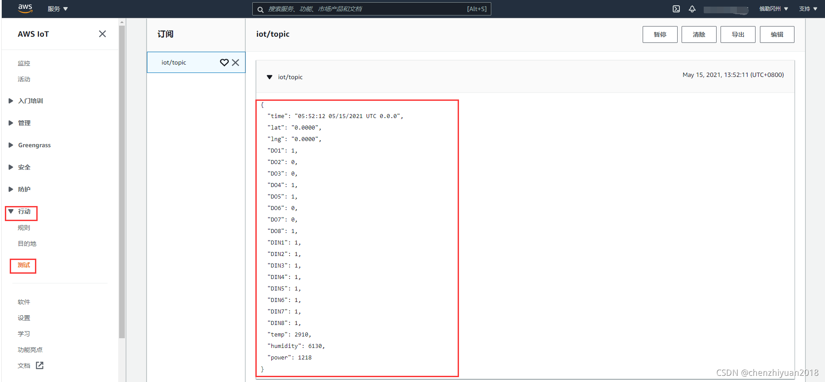Click the "time" JSON line

point(335,116)
